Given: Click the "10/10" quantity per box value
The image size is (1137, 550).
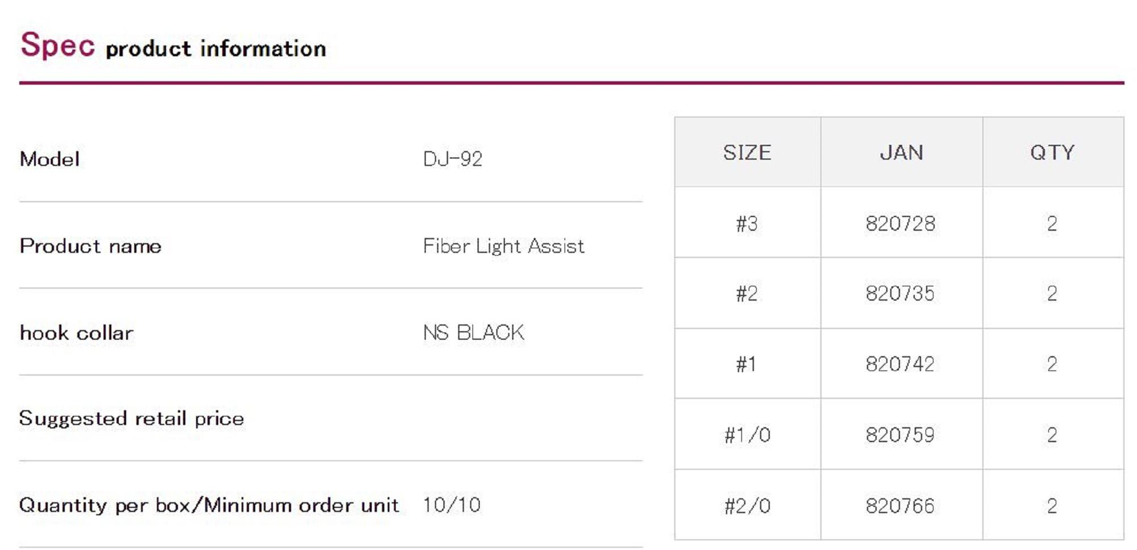Looking at the screenshot, I should coord(451,505).
